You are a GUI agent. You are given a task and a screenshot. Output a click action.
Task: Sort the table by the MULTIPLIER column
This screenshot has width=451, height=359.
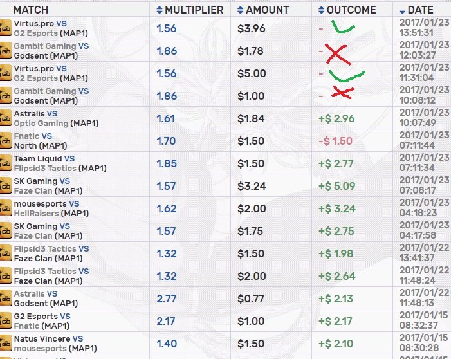190,10
